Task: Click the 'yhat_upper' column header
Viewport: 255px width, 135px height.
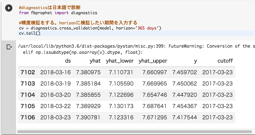Action: point(153,61)
